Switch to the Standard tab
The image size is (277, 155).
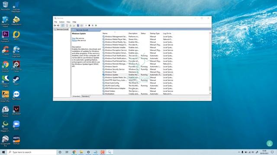[x=86, y=96]
